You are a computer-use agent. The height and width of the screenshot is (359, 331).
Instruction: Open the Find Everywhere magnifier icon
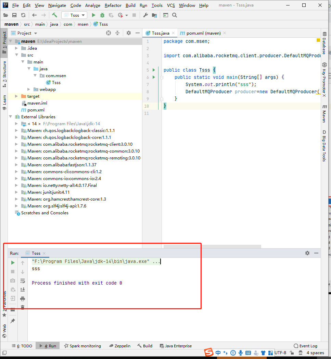[174, 15]
